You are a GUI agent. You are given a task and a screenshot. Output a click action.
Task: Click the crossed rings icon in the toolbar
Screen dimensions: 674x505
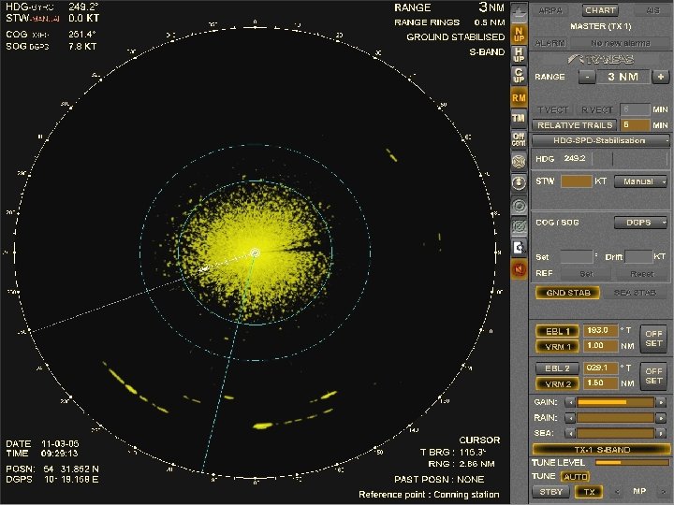pyautogui.click(x=519, y=226)
